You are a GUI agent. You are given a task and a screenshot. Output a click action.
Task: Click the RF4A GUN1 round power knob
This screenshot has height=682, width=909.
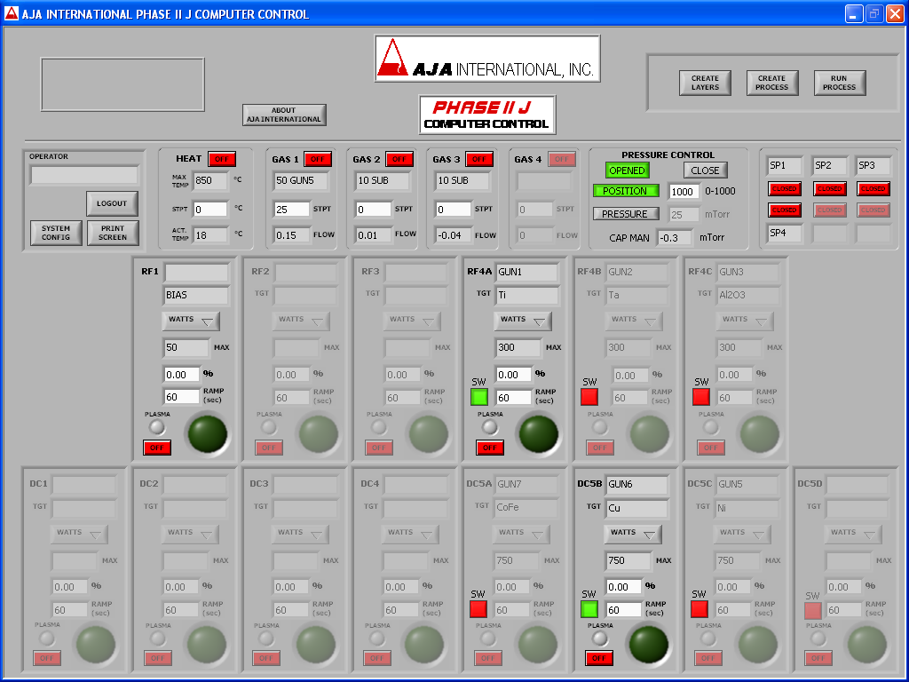coord(538,433)
